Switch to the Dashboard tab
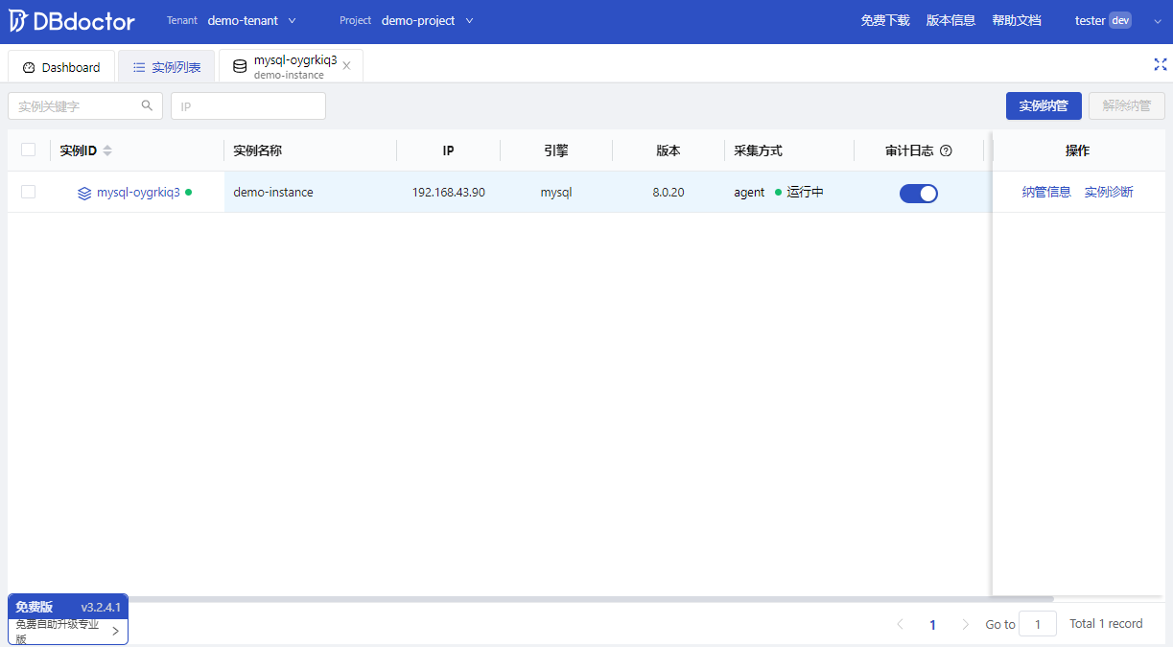This screenshot has width=1173, height=647. coord(61,67)
